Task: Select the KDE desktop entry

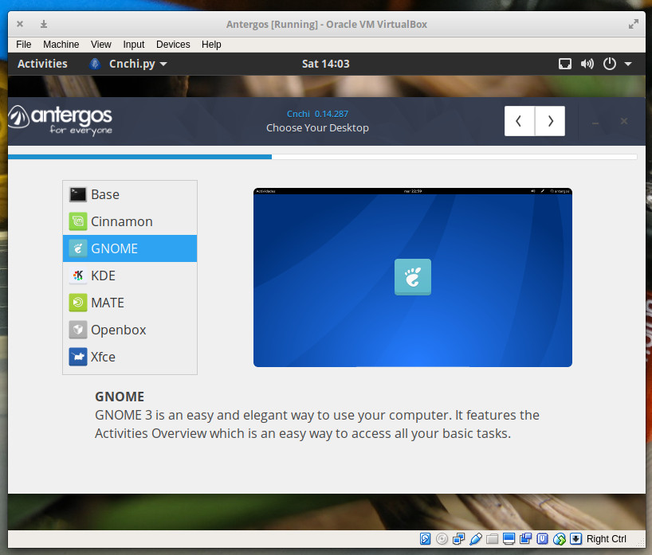Action: [x=129, y=276]
